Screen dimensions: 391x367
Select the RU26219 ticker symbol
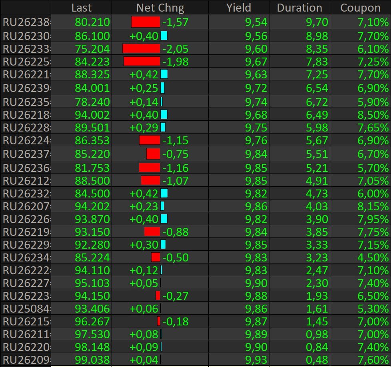click(26, 232)
